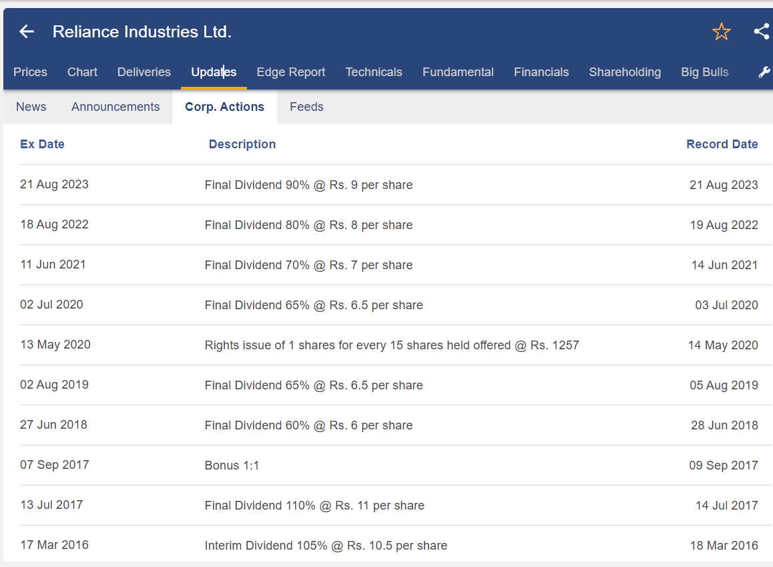Switch to the Technicals tab
Image resolution: width=773 pixels, height=567 pixels.
click(374, 72)
